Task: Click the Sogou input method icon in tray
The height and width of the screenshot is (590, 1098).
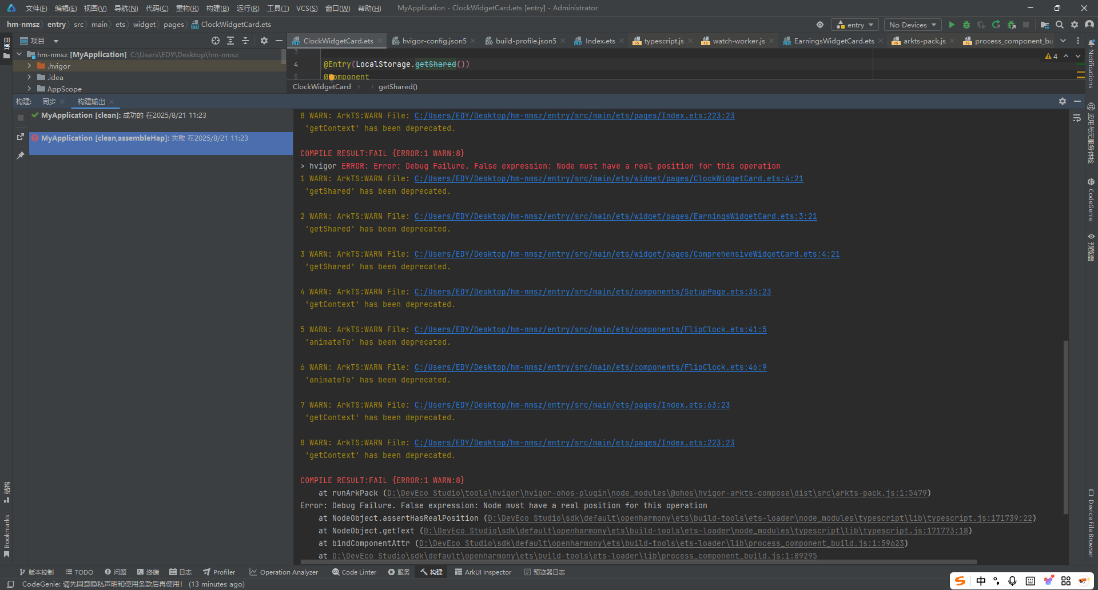Action: pos(960,581)
